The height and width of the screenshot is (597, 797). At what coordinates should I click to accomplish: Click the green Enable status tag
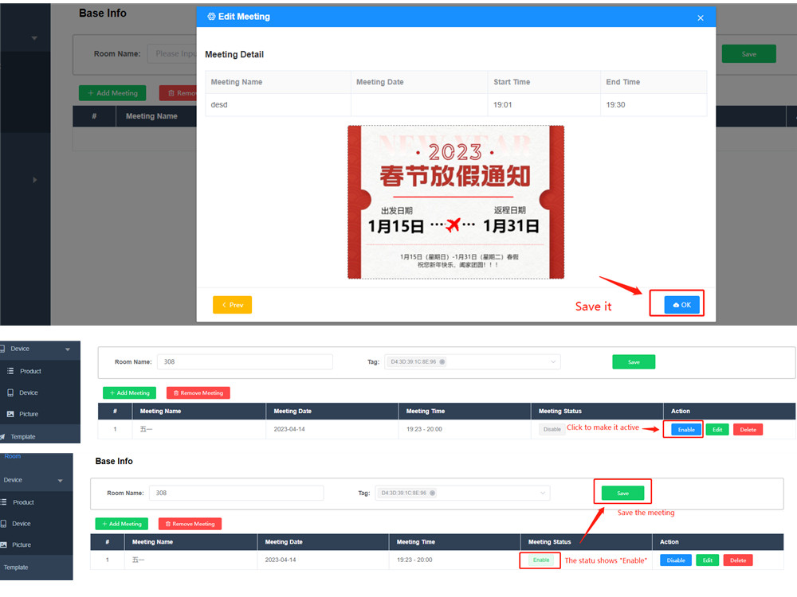541,560
